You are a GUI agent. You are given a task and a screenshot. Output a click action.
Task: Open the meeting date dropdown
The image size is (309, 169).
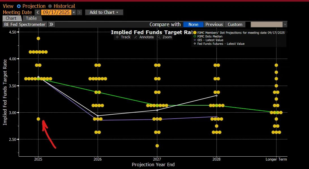point(74,12)
